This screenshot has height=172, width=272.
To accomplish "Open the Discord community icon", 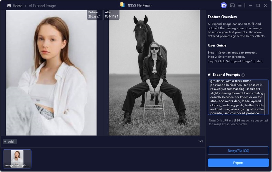I will [x=224, y=6].
